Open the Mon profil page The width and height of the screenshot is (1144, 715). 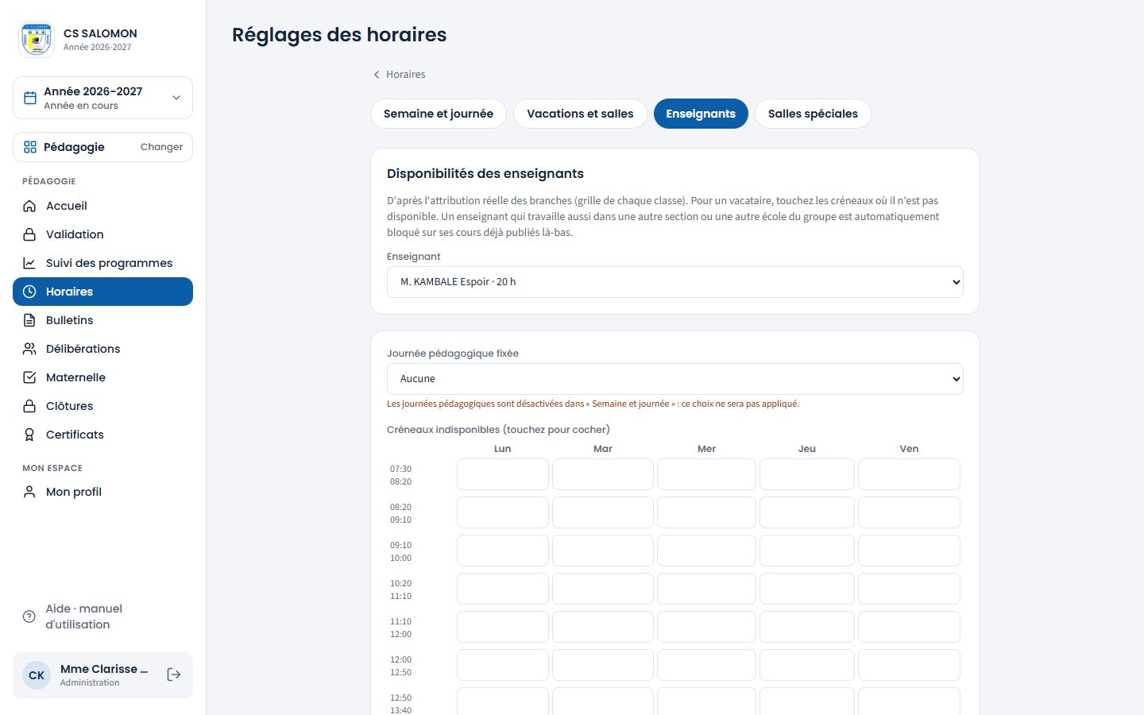[x=102, y=492]
